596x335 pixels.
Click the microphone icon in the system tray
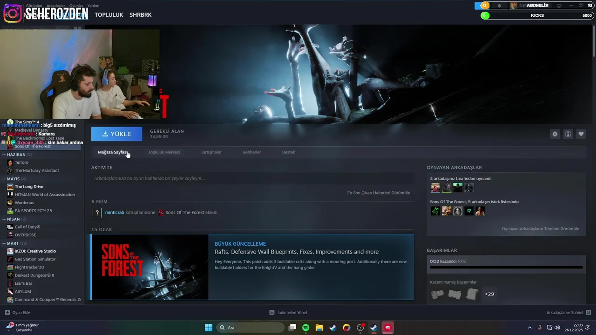pyautogui.click(x=540, y=328)
